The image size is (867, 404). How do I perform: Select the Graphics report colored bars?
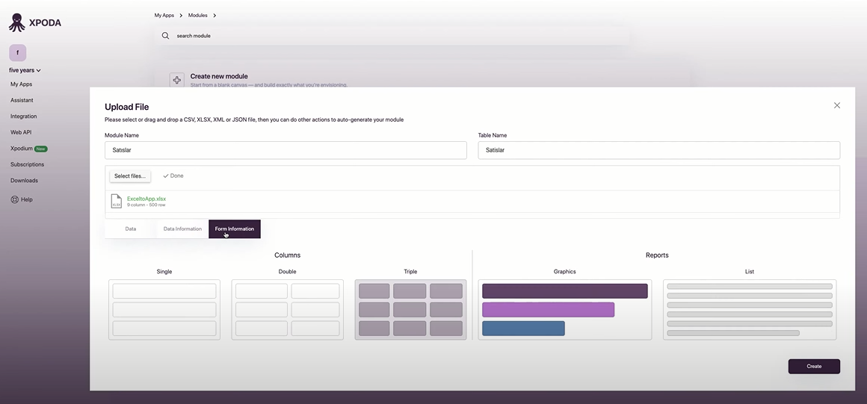click(564, 309)
